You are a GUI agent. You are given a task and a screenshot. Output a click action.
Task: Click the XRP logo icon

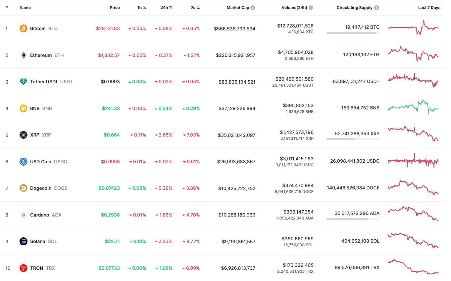coord(23,135)
